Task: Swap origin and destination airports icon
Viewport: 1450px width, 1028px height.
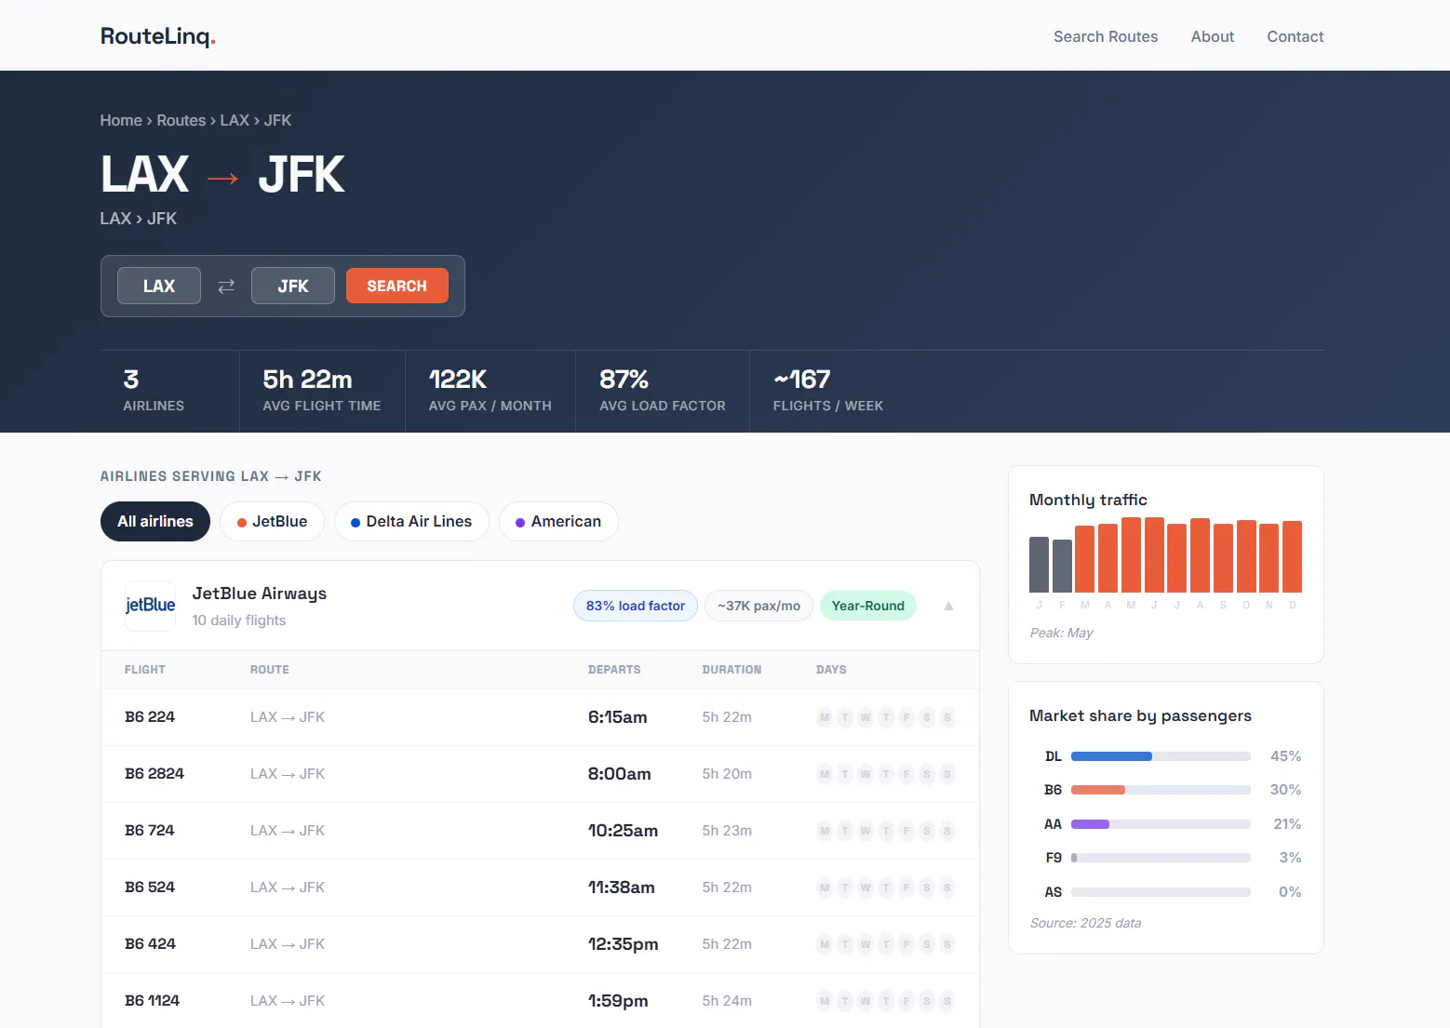Action: point(226,287)
